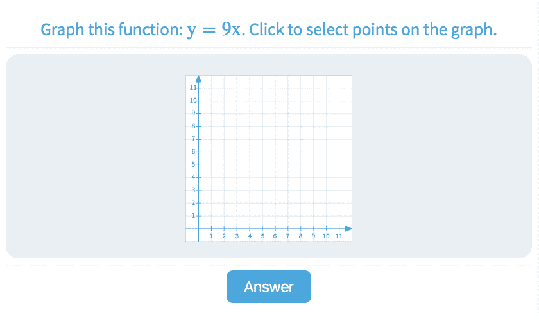
Task: Click tick label 5 on the y-axis
Action: (x=193, y=164)
